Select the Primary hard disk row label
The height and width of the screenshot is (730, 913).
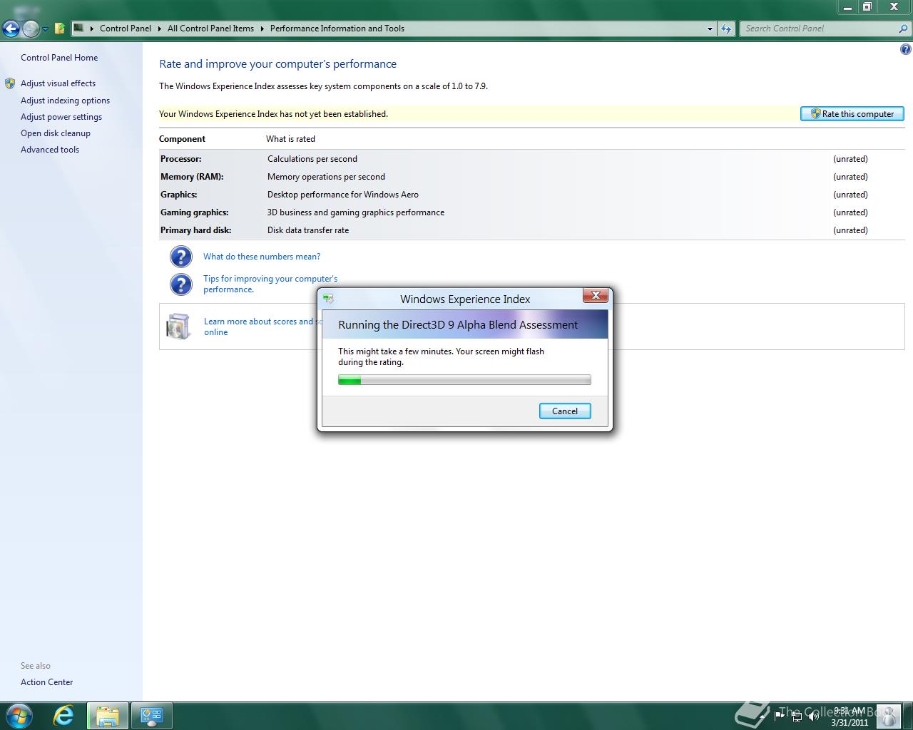click(x=196, y=230)
